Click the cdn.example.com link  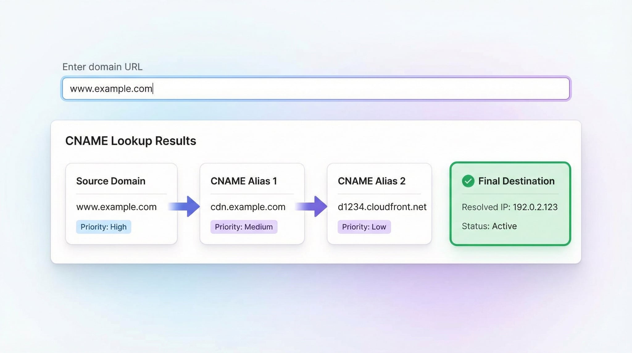247,207
